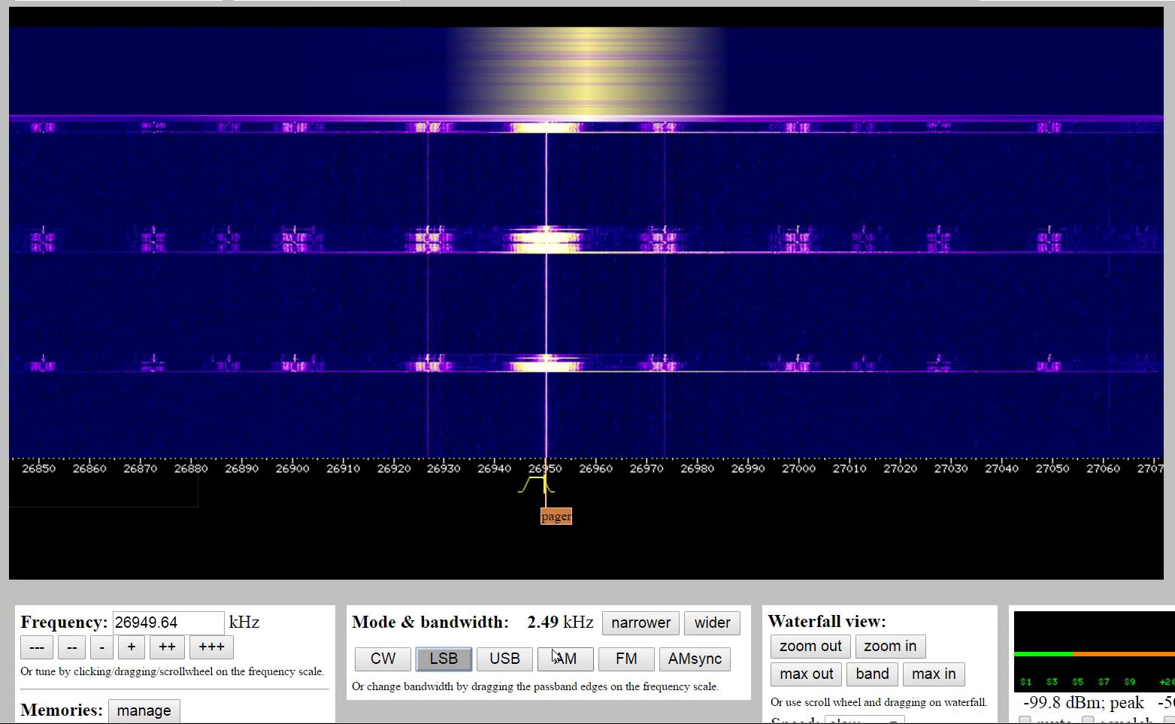Make the bandwidth wider
This screenshot has width=1175, height=724.
(x=712, y=623)
